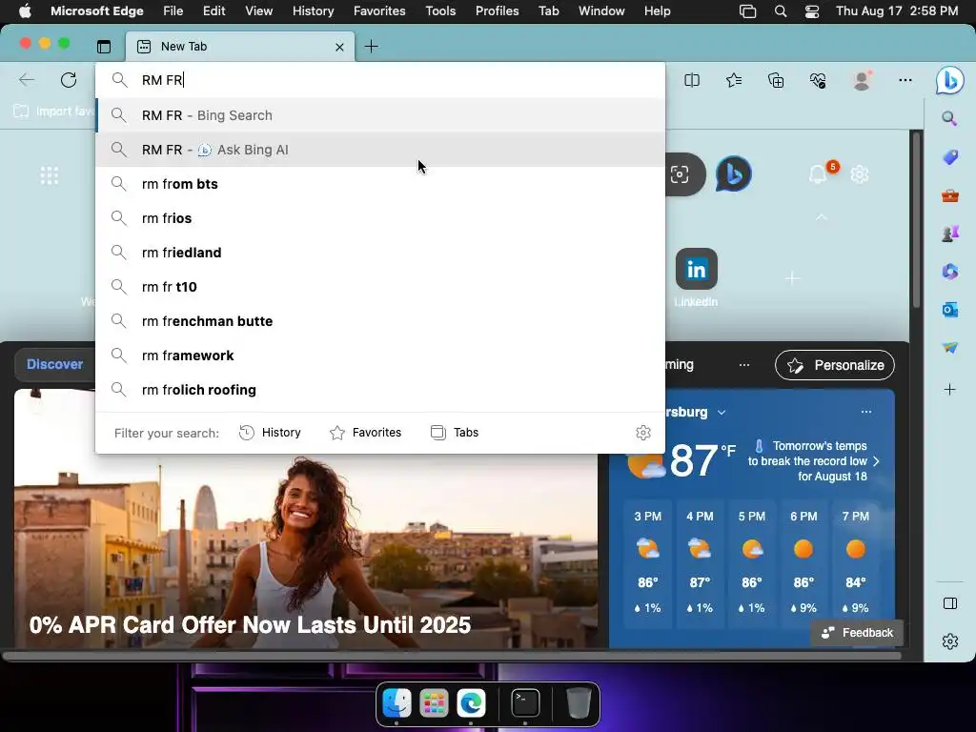The height and width of the screenshot is (732, 976).
Task: Open sidebar Tools briefcase icon
Action: 950,196
